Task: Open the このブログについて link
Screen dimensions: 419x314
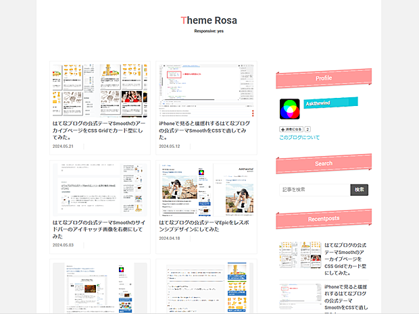Action: (299, 138)
